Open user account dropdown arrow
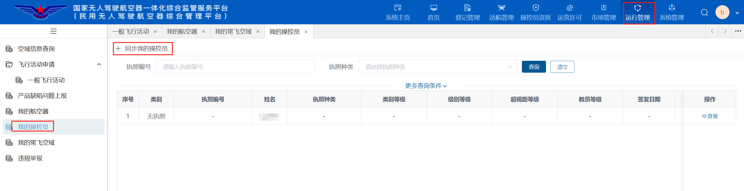 [x=737, y=13]
